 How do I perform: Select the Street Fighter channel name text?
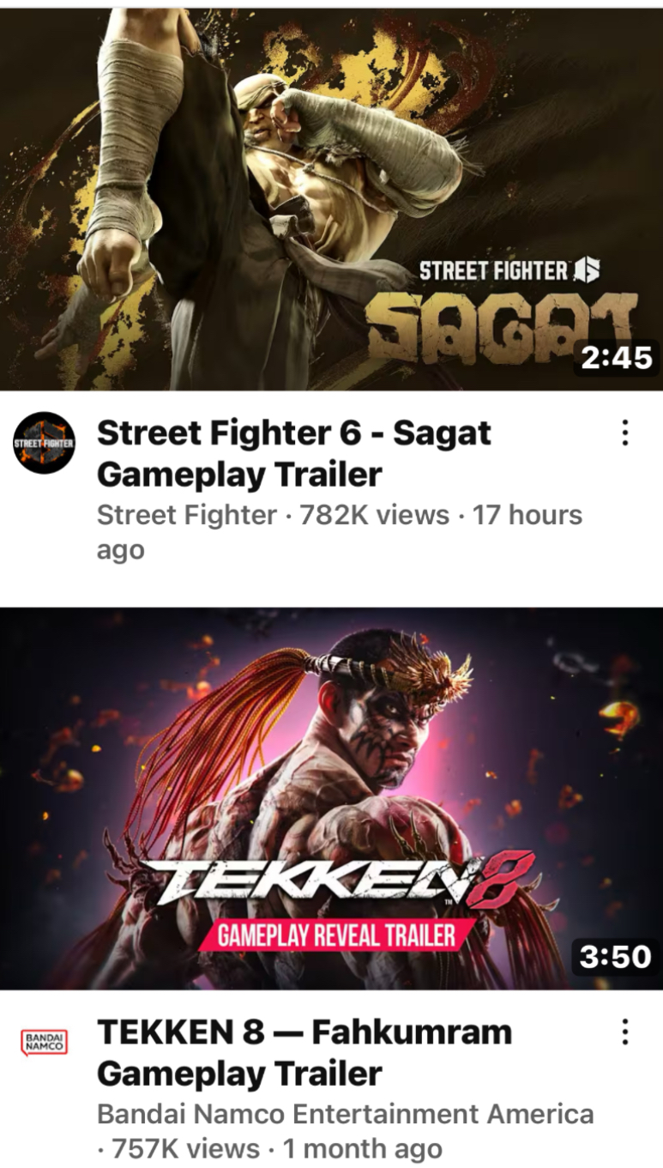click(x=187, y=515)
